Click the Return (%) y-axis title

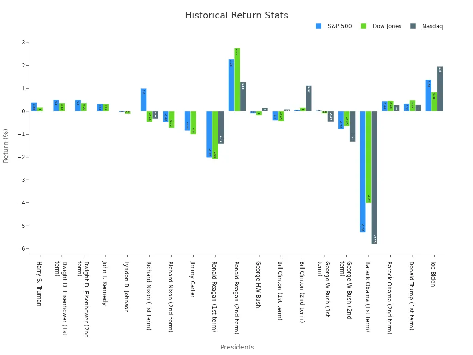[x=6, y=146]
